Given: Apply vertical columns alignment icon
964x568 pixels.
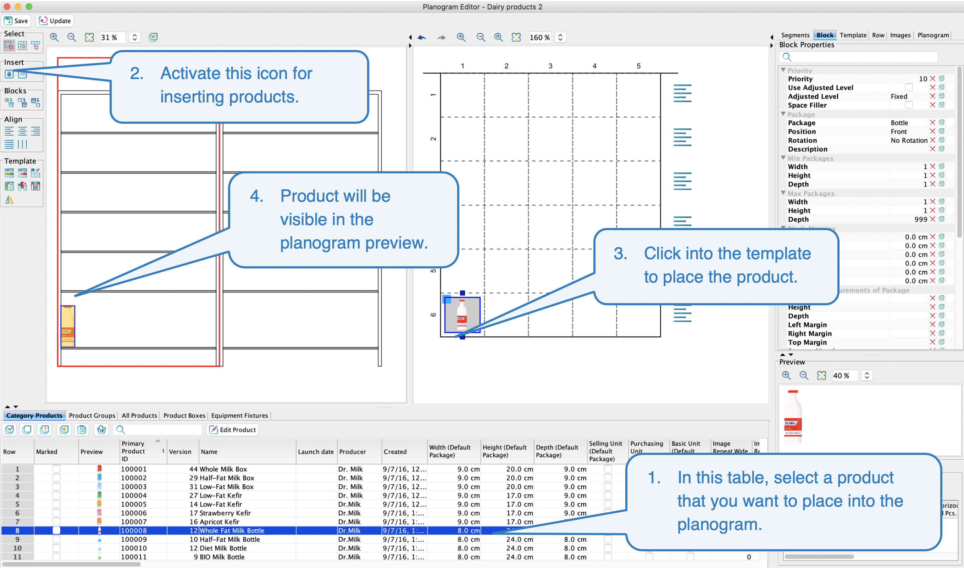Looking at the screenshot, I should (22, 144).
